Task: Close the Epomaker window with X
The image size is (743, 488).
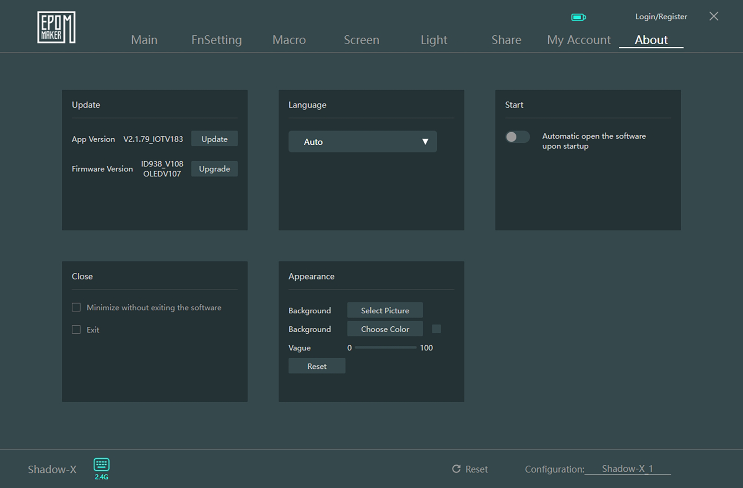Action: point(713,16)
